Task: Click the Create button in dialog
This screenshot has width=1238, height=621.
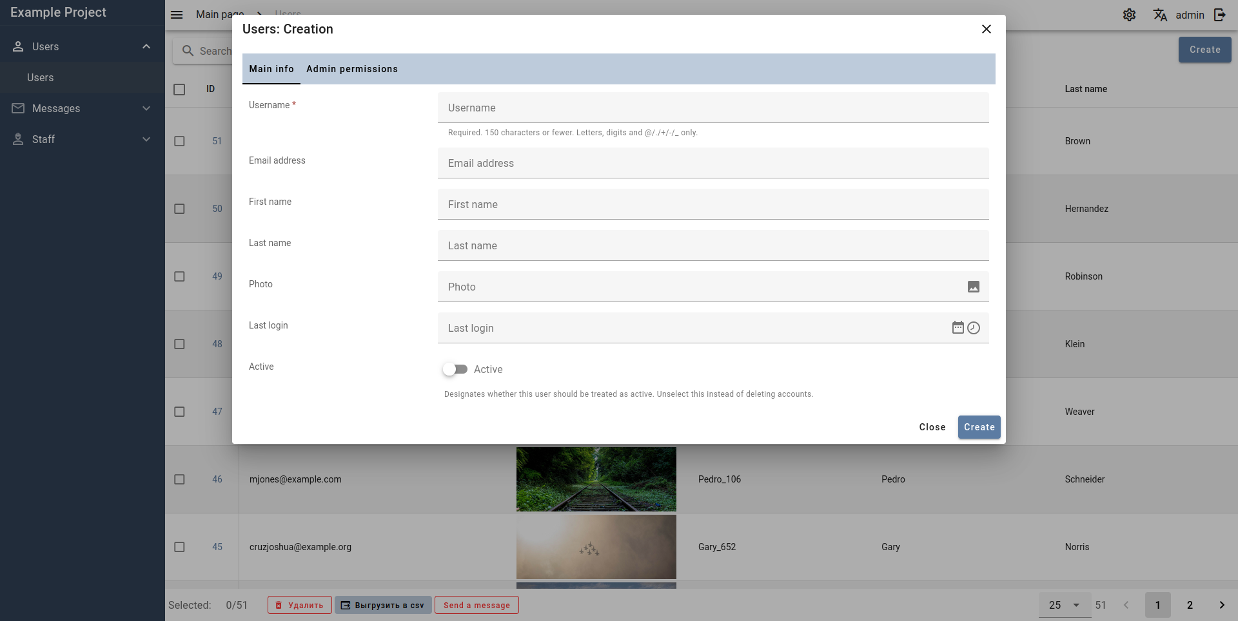Action: pos(979,427)
